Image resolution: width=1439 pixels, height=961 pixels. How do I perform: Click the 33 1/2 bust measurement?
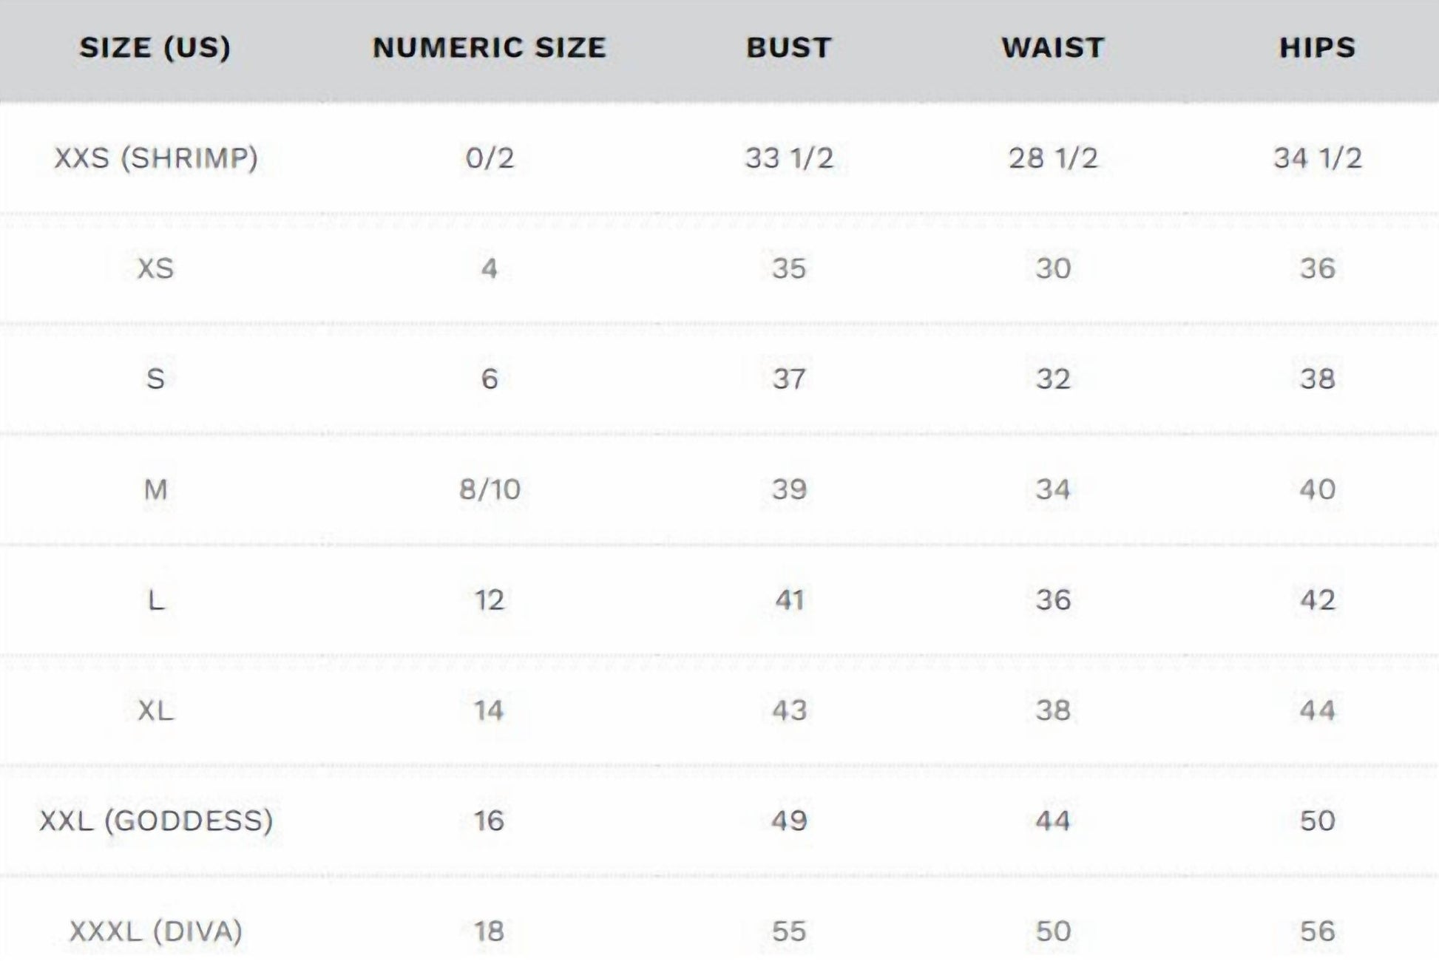(788, 157)
